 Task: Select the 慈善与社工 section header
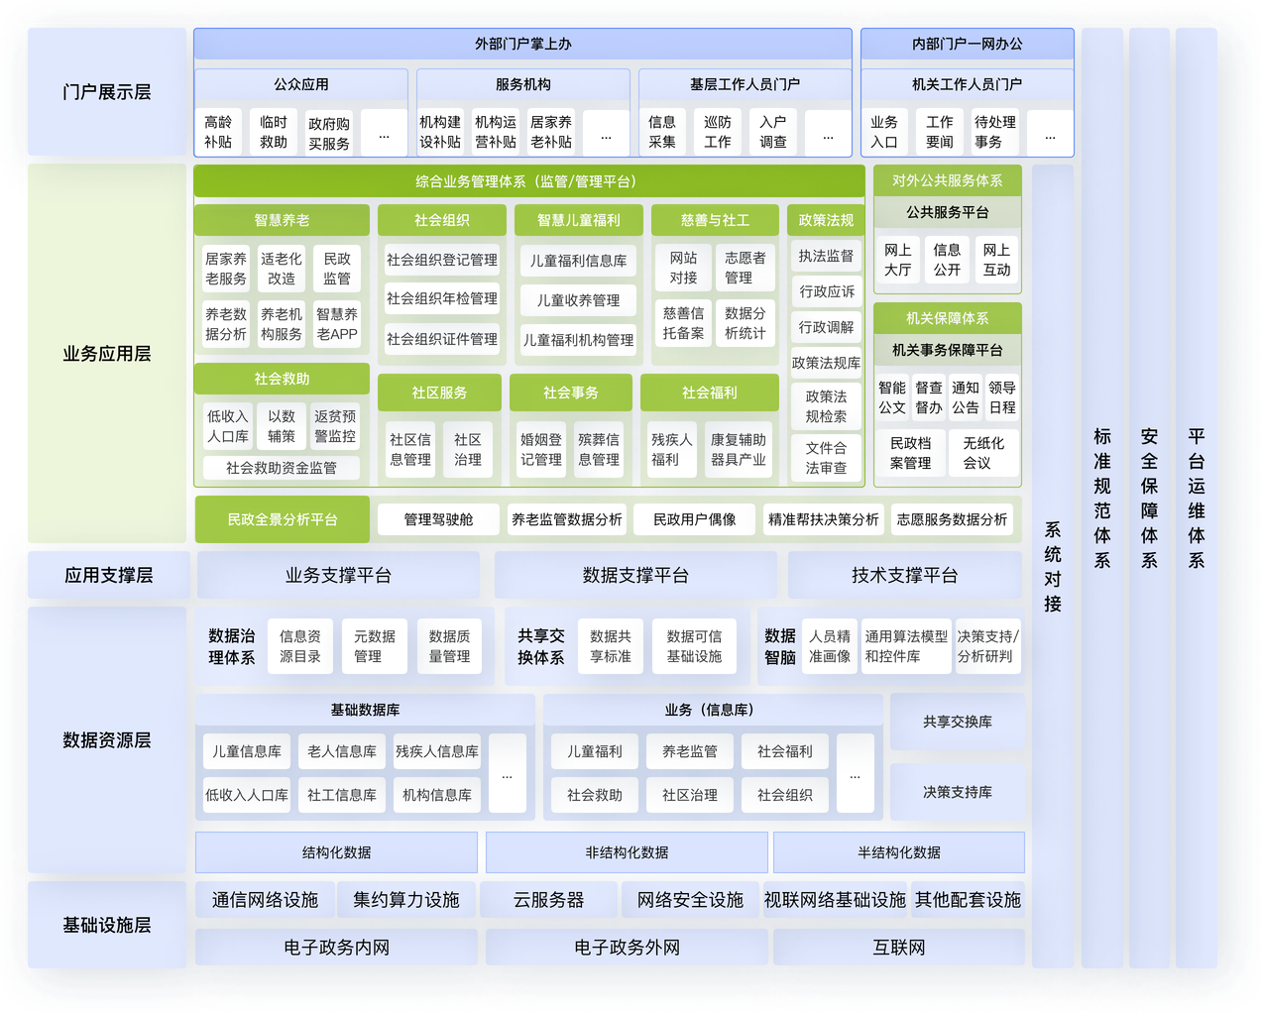click(715, 220)
